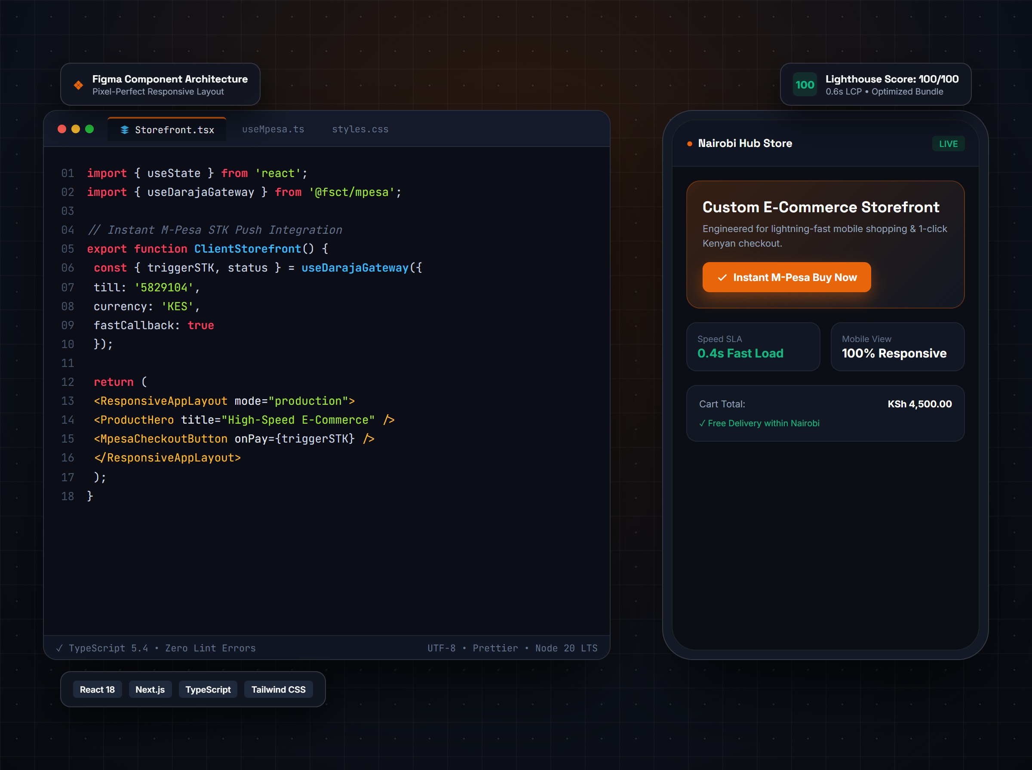The width and height of the screenshot is (1032, 770).
Task: Open the styles.css tab
Action: 360,129
